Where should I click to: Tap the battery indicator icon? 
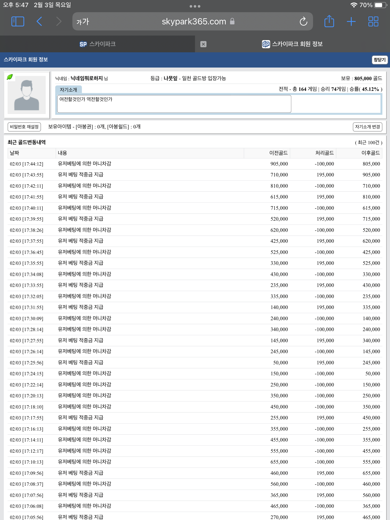click(380, 5)
